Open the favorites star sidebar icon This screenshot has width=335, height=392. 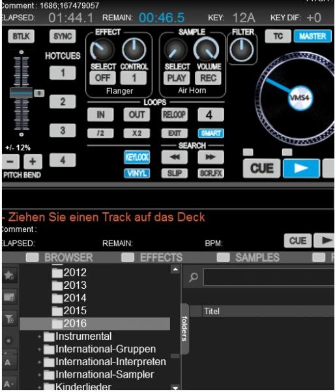[x=10, y=275]
